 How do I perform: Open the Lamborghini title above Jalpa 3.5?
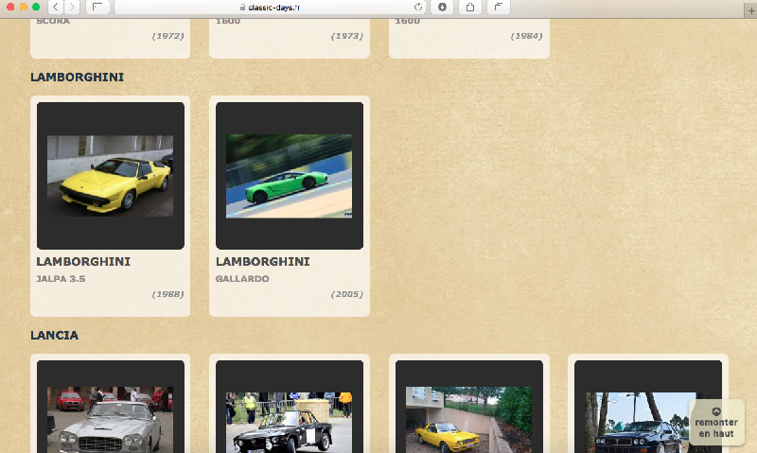tap(83, 261)
